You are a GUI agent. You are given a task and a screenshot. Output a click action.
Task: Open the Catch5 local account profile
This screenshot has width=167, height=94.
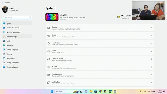coord(10,9)
